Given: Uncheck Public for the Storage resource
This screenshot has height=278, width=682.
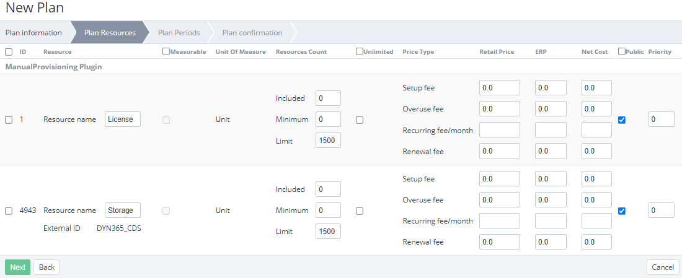Looking at the screenshot, I should [622, 211].
